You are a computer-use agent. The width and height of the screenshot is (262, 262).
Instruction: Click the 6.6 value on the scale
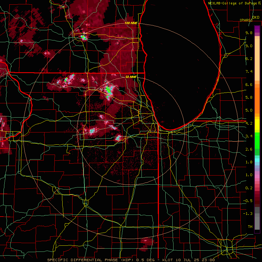[x=249, y=85]
